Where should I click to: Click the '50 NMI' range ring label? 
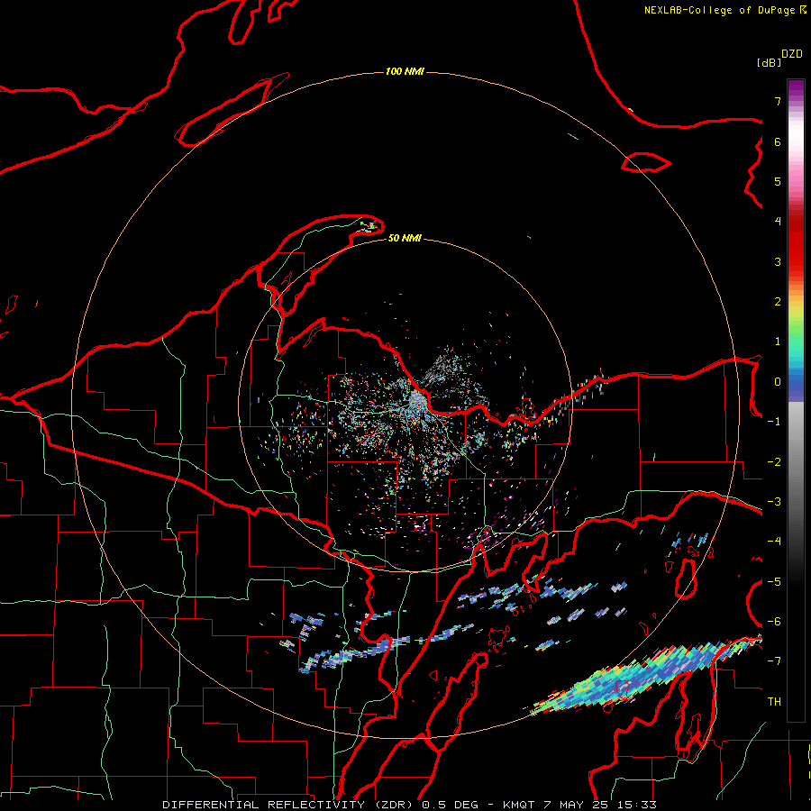(405, 238)
